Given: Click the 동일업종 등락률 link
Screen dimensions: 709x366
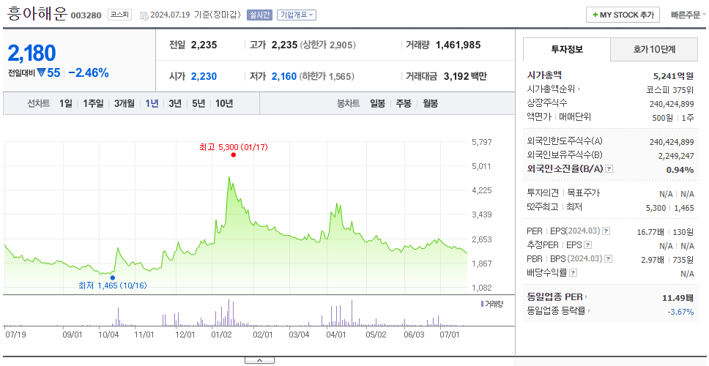Looking at the screenshot, I should click(x=556, y=311).
